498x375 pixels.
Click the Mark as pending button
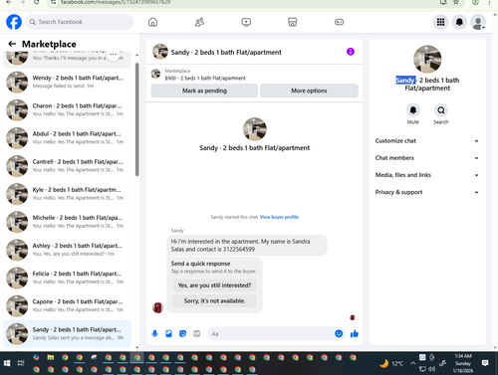pos(204,91)
